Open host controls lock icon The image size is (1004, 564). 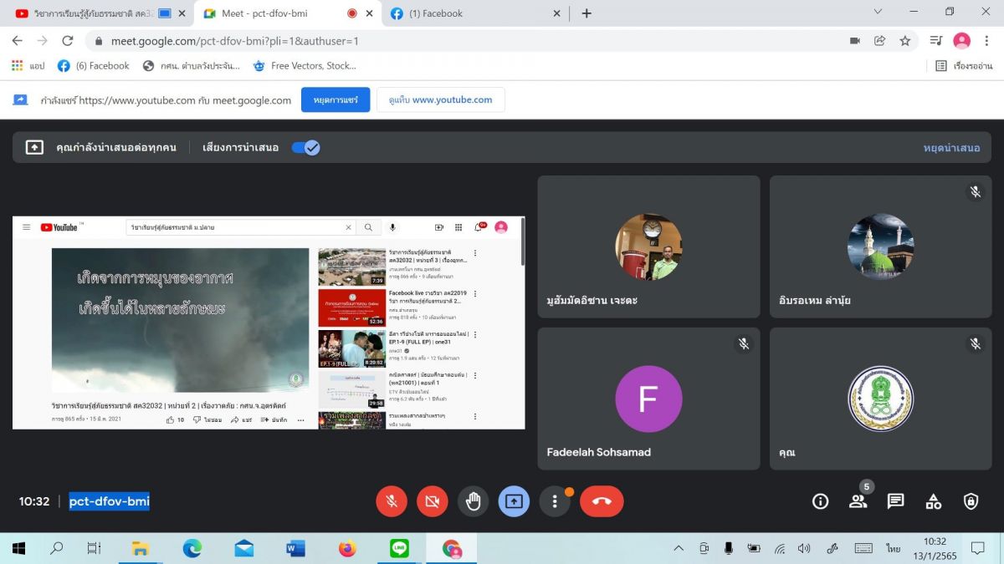pos(971,501)
